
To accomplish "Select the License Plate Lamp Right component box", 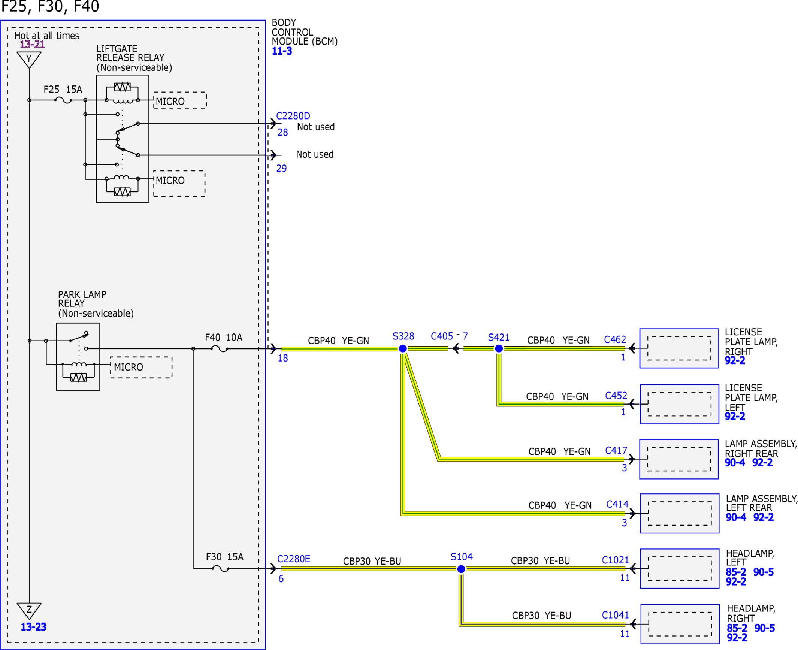I will [679, 348].
